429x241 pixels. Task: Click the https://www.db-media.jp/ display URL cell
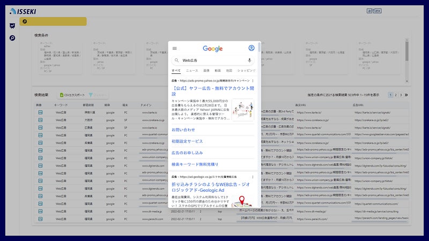(312, 211)
